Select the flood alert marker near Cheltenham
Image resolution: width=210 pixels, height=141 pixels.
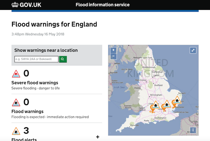156,106
